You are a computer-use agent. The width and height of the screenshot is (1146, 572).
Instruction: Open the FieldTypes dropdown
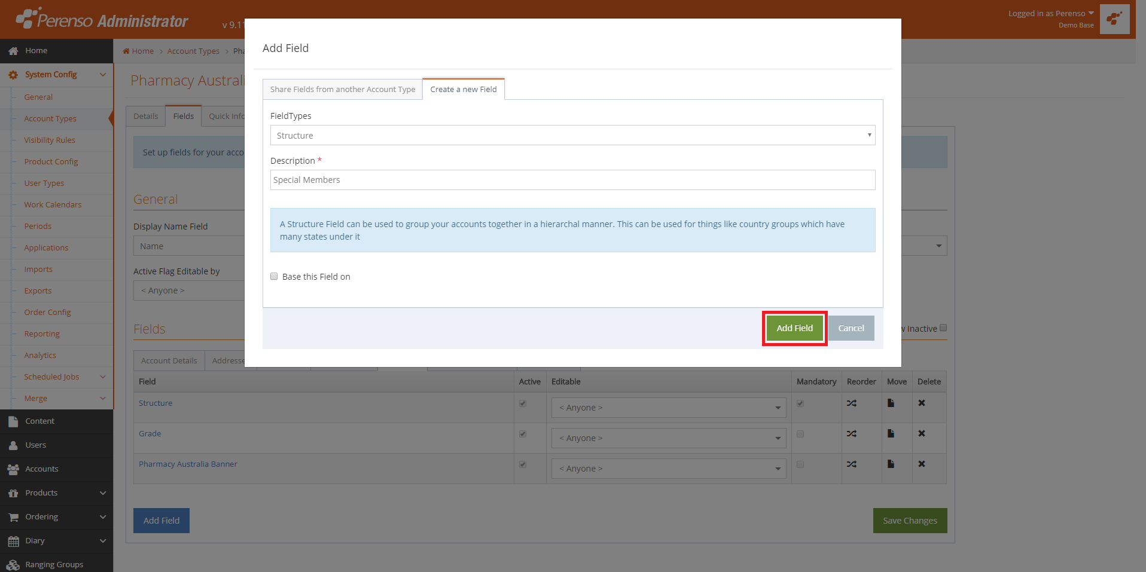pyautogui.click(x=572, y=136)
